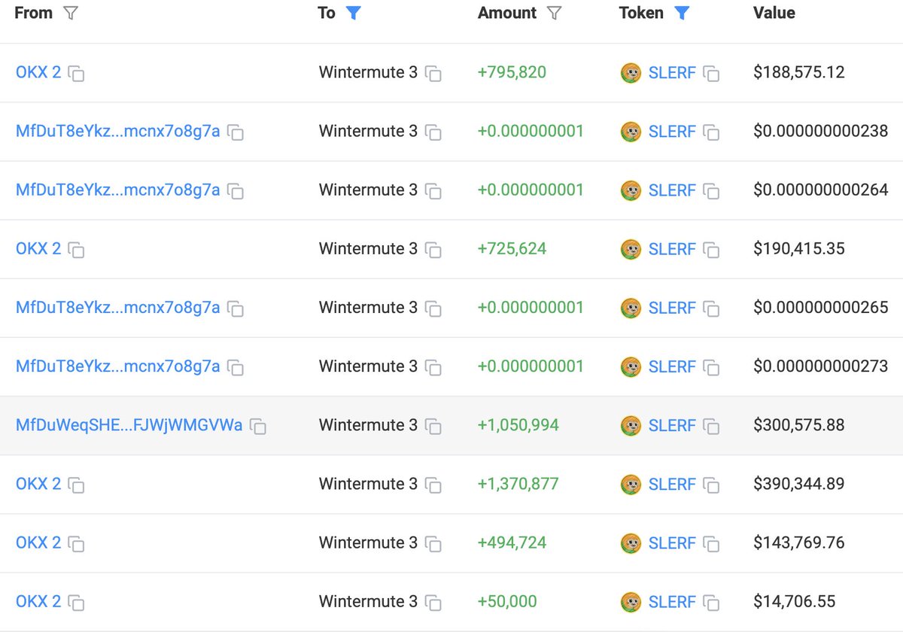
Task: Copy SLERF token address in the $14,706.55 row
Action: [711, 602]
